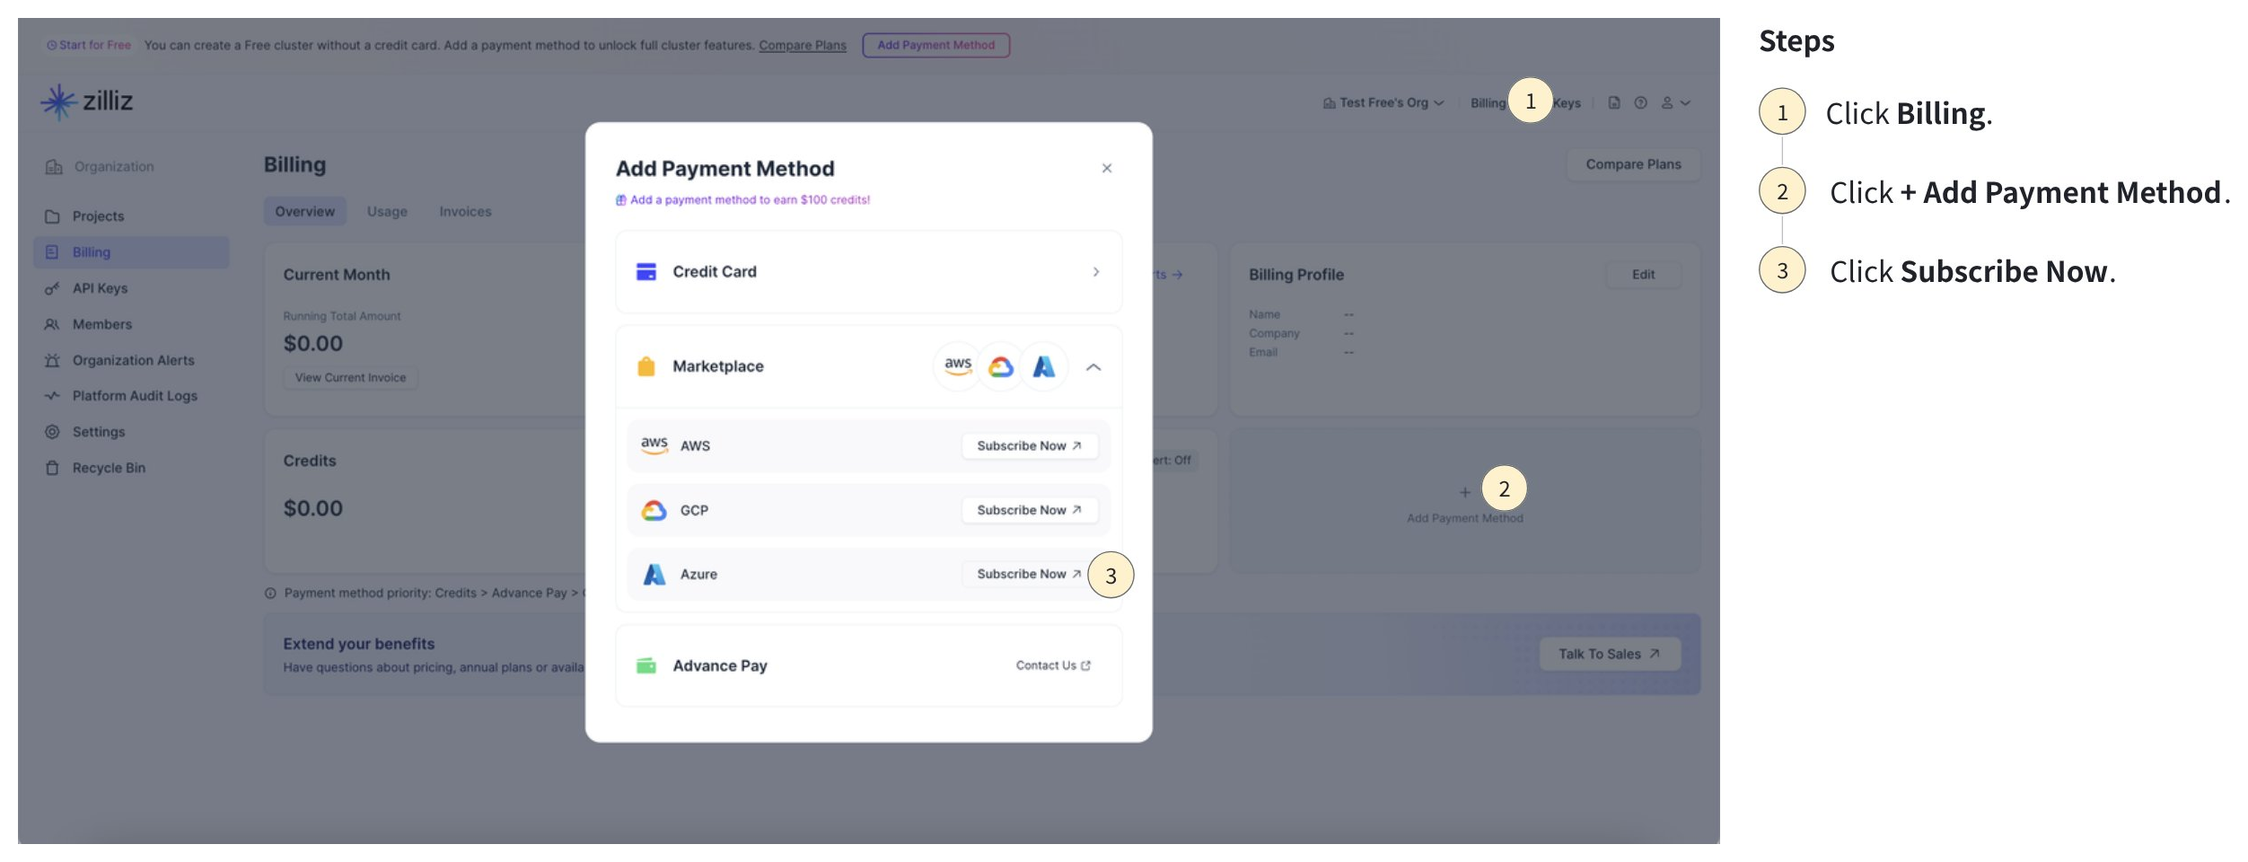Click the Talk To Sales button
Viewport: 2248px width, 862px height.
[1610, 654]
